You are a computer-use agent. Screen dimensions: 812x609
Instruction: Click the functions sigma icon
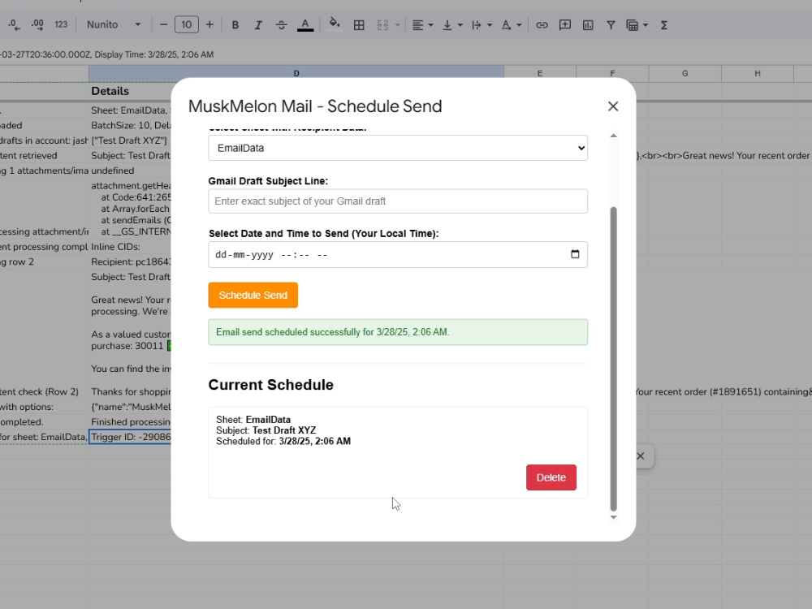click(664, 25)
